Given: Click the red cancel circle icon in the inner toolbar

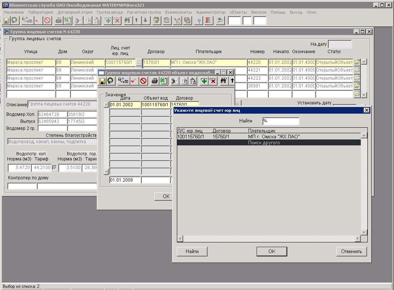Looking at the screenshot, I should click(x=143, y=81).
